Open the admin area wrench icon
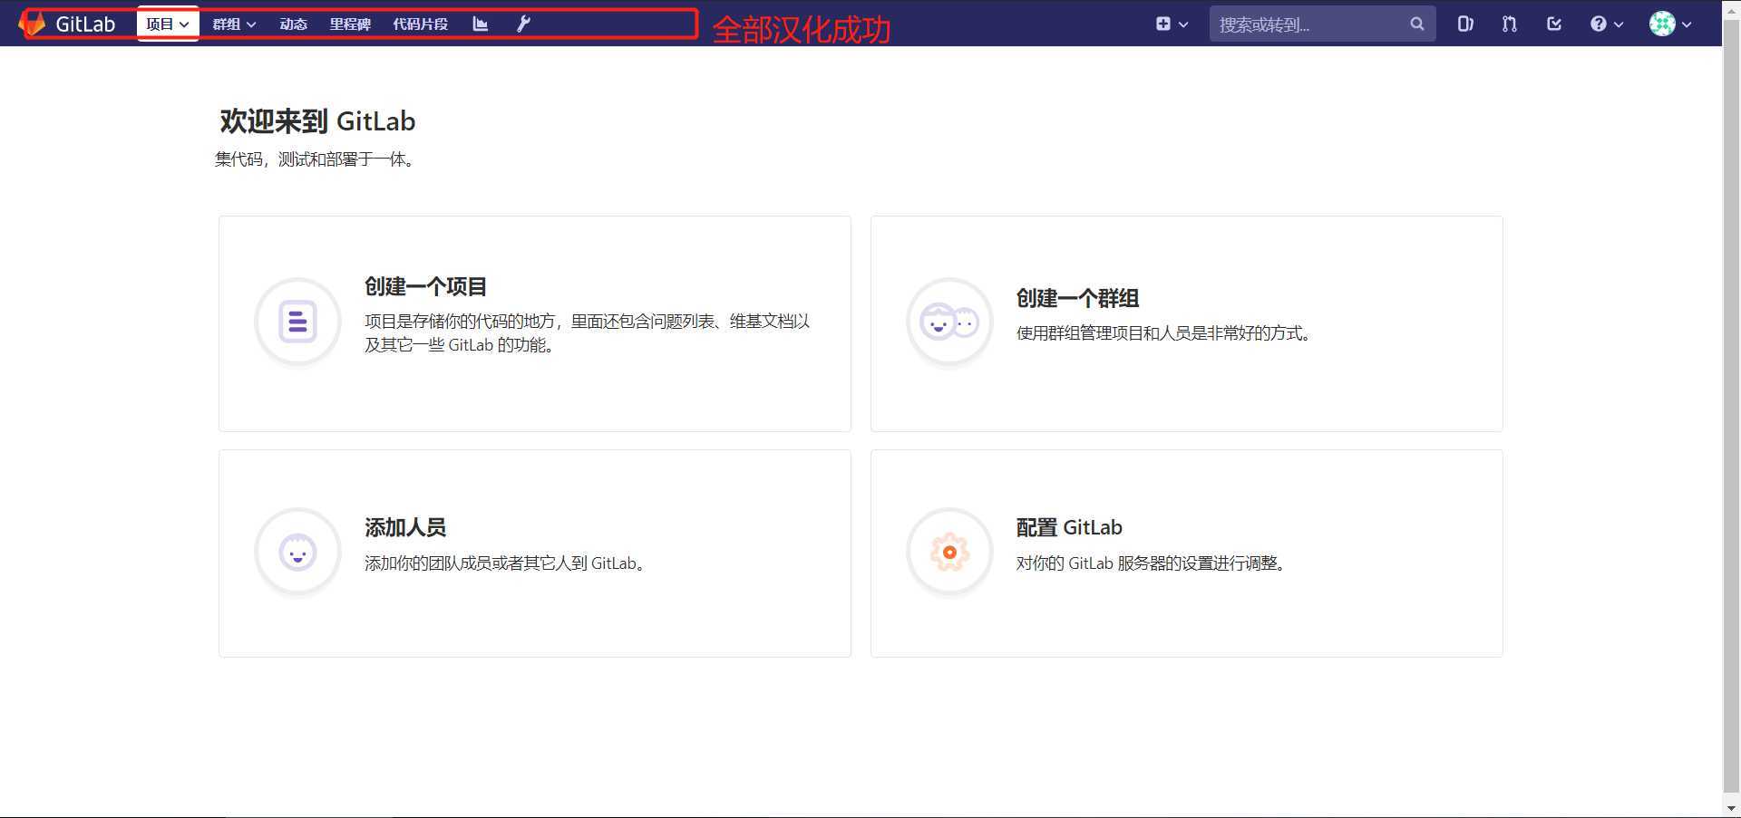The height and width of the screenshot is (818, 1741). coord(523,24)
